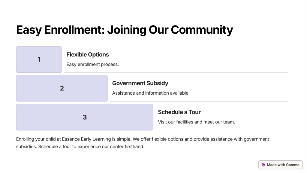The width and height of the screenshot is (307, 173).
Task: Click the Government Subsidy heading
Action: (140, 83)
